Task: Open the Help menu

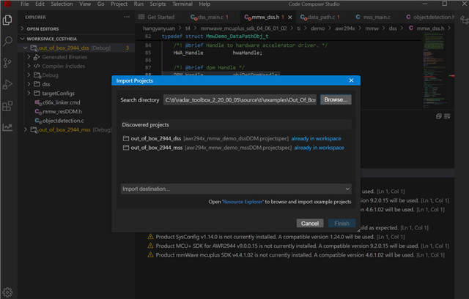Action: 204,4
